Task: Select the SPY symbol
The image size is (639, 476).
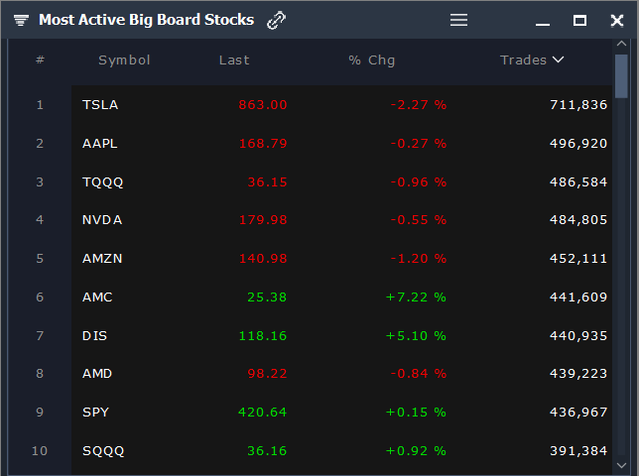Action: pyautogui.click(x=96, y=413)
